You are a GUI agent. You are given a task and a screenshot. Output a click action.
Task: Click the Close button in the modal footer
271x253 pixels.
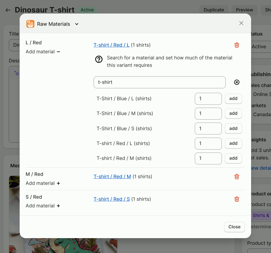(x=234, y=227)
